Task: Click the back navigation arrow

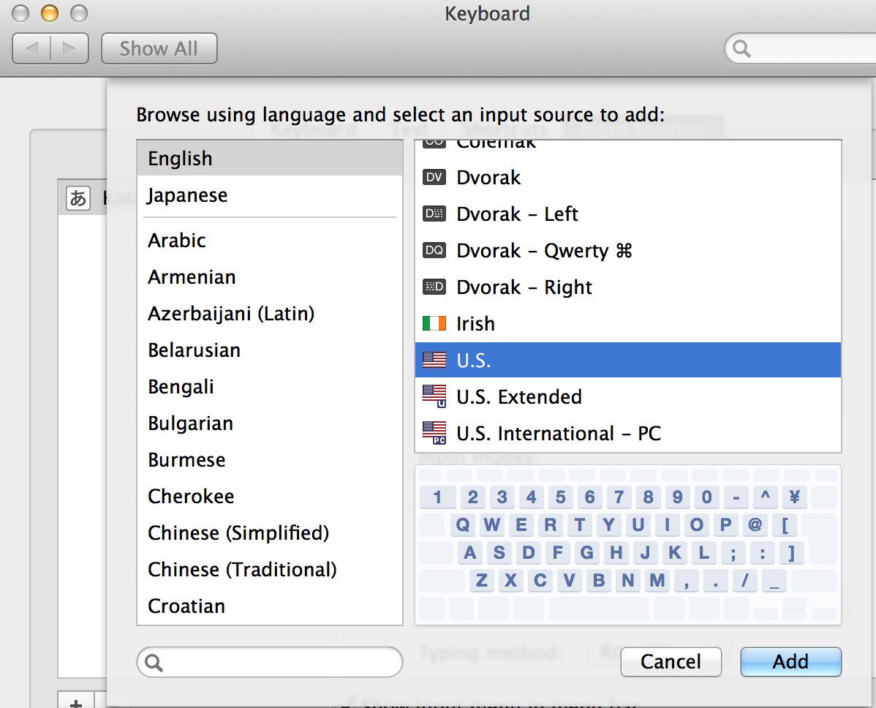Action: click(x=32, y=48)
